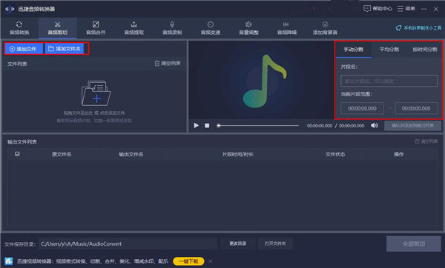Open the 音频降噪 noise reduction tool
This screenshot has width=445, height=268.
tap(286, 28)
